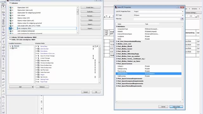This screenshot has width=203, height=114.
Task: Select the Circle tool in the toolbox
Action: [x=3, y=103]
